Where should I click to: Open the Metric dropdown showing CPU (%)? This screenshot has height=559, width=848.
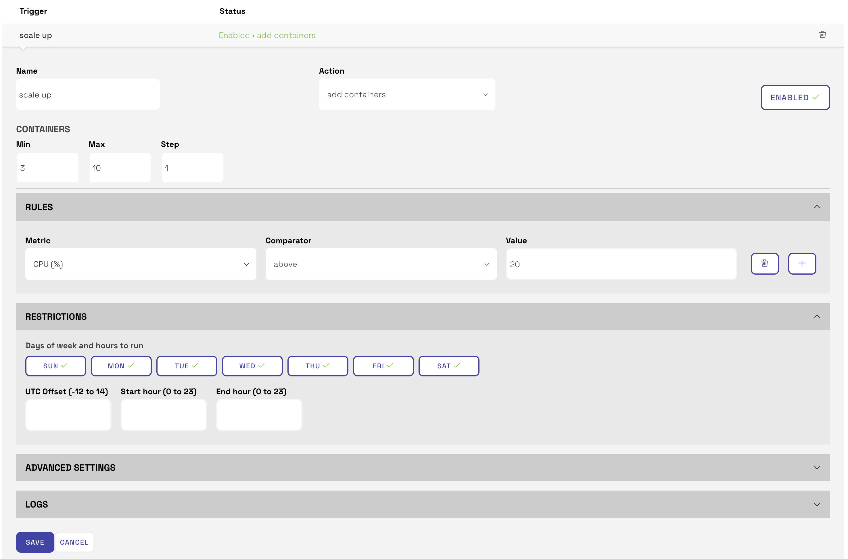point(141,264)
